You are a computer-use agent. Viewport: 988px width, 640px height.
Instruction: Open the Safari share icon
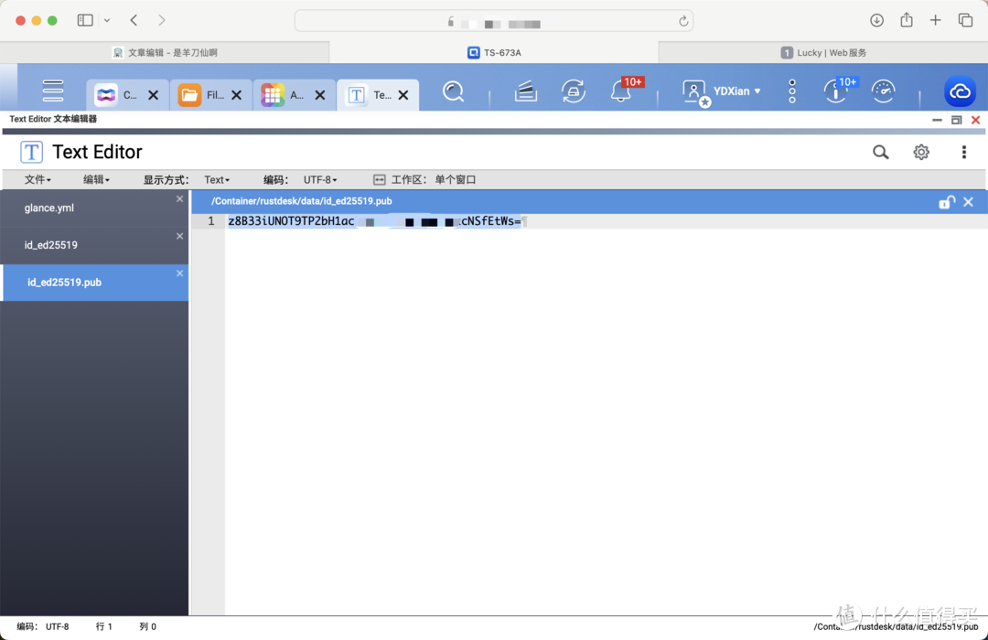click(906, 19)
